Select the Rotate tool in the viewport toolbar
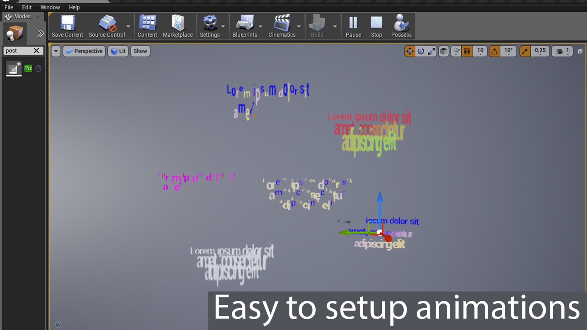Image resolution: width=587 pixels, height=330 pixels. pyautogui.click(x=421, y=51)
